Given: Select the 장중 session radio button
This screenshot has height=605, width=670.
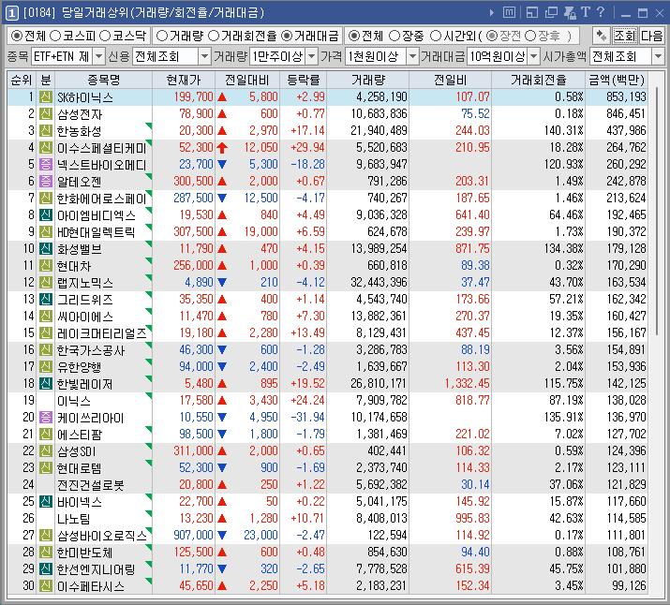Looking at the screenshot, I should pos(395,36).
